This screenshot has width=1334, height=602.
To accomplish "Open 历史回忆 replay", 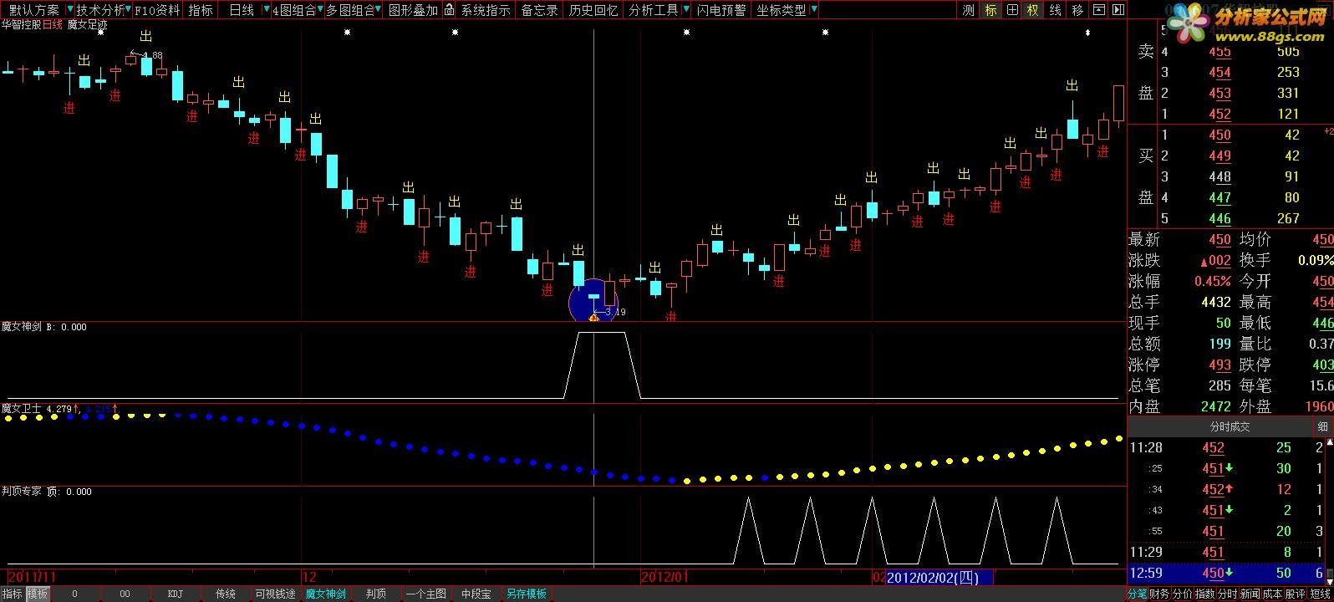I will click(x=593, y=10).
